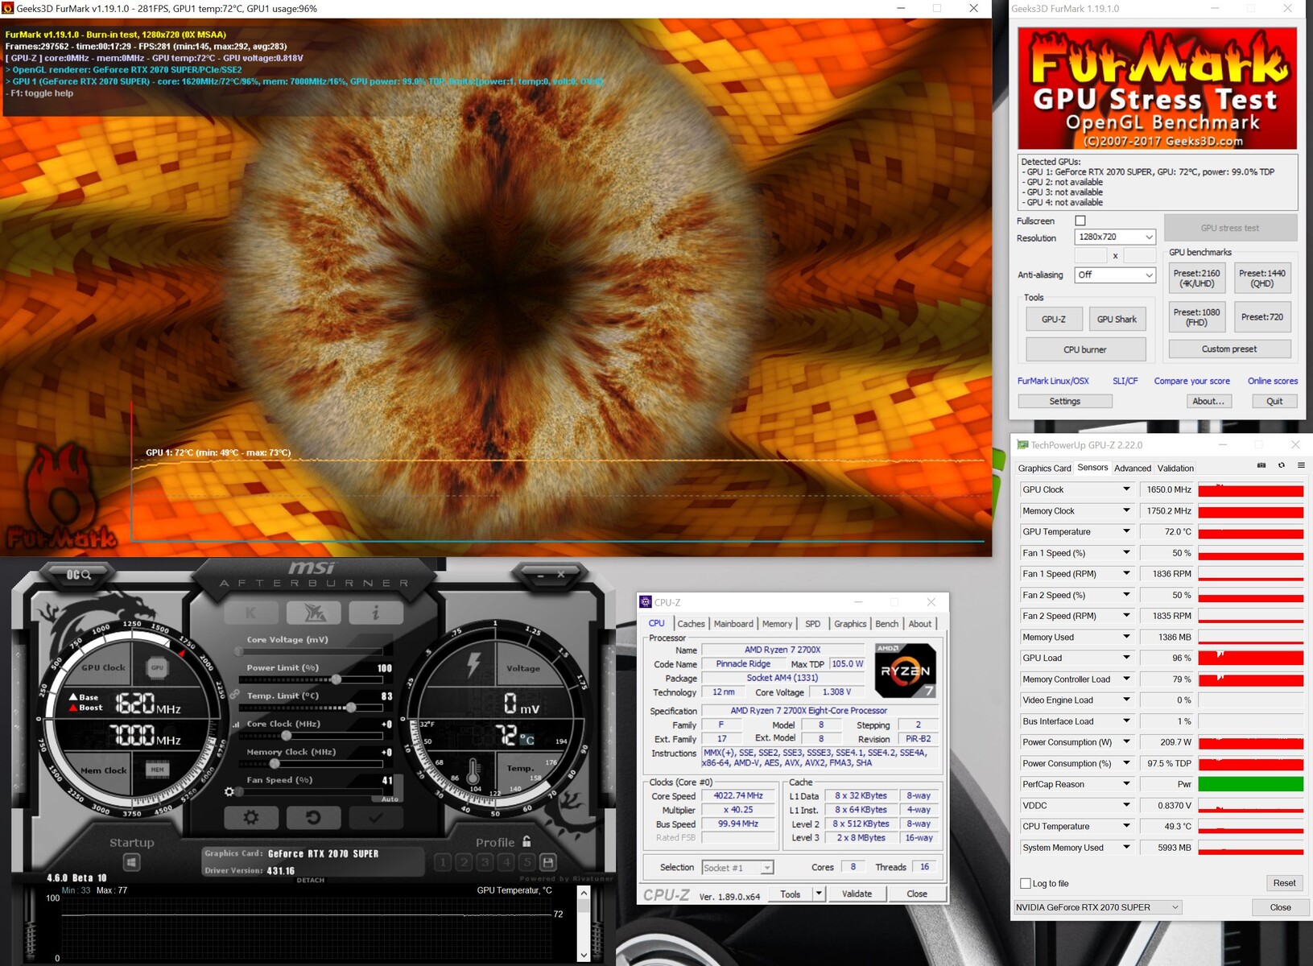Click the GPU chip icon in clock gauge

[x=157, y=667]
